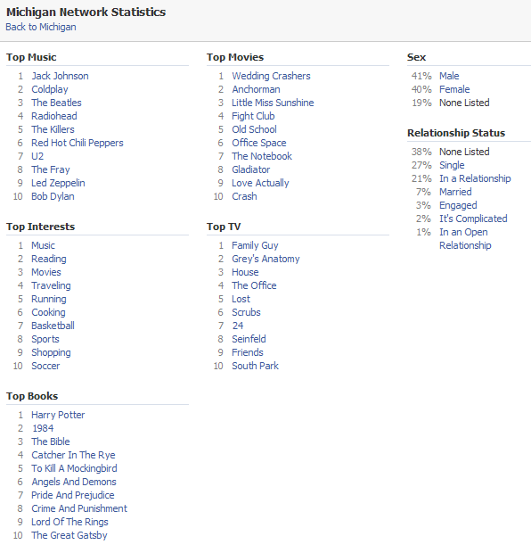
Task: Click the Crash movie link
Action: (x=244, y=196)
